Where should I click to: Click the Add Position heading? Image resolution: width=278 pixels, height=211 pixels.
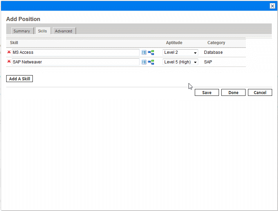click(x=23, y=19)
